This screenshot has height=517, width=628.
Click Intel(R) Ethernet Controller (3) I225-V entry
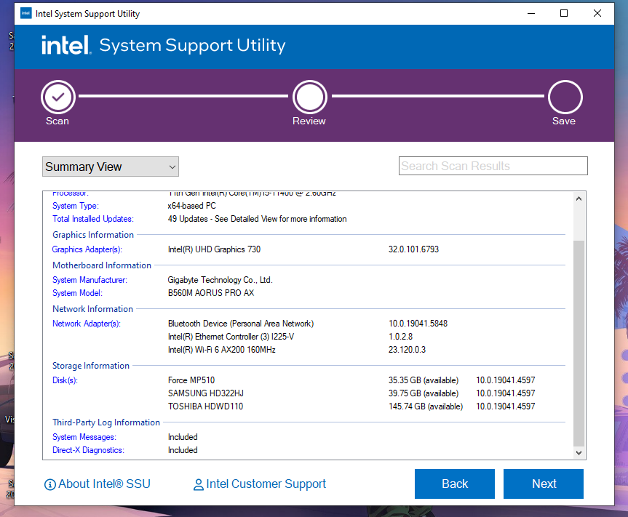pyautogui.click(x=231, y=337)
